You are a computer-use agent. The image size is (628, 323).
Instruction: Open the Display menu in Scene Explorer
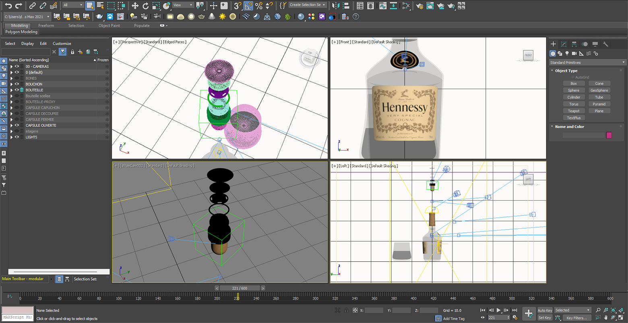click(28, 43)
